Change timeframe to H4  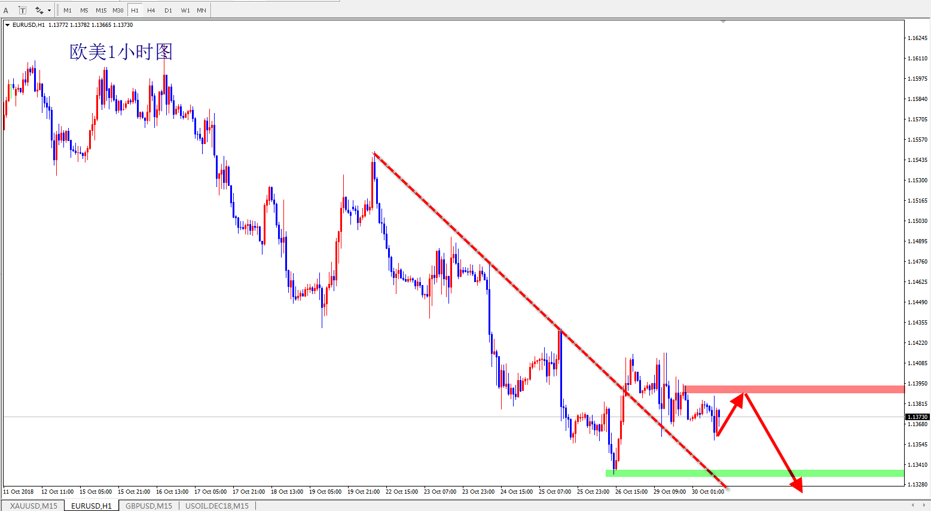click(x=151, y=10)
